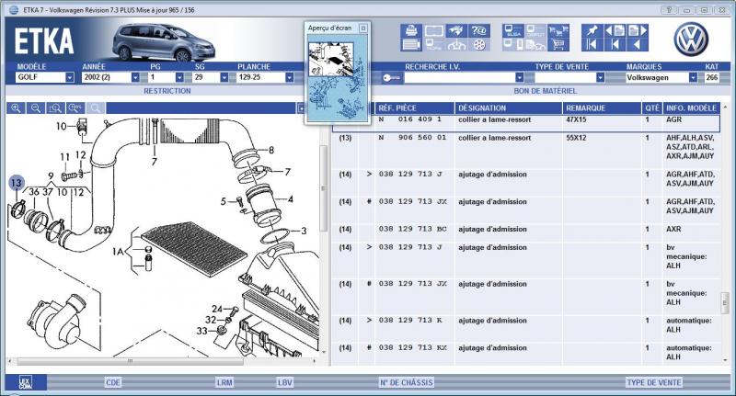The width and height of the screenshot is (736, 396).
Task: Open the PG dropdown showing 1
Action: (179, 77)
